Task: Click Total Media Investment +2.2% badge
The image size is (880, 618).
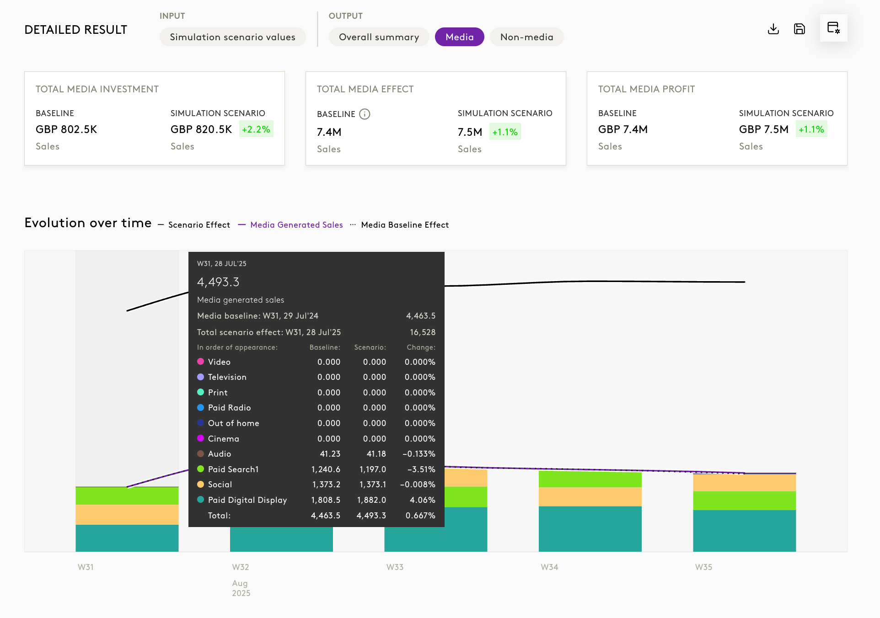Action: pyautogui.click(x=256, y=129)
